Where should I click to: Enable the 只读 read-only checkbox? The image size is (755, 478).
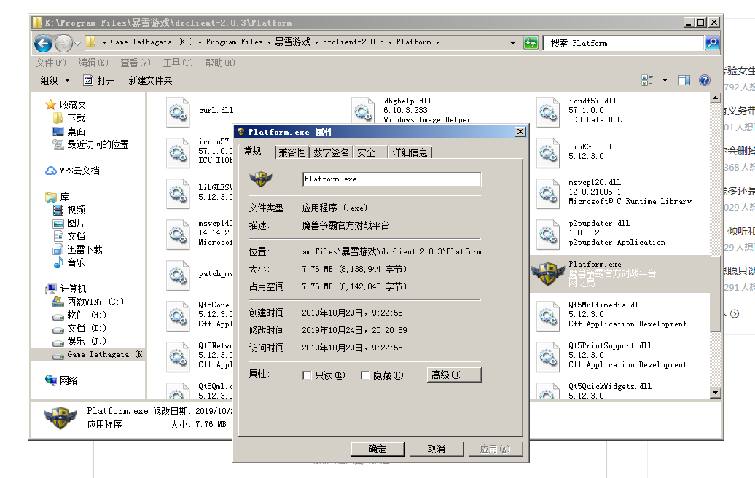point(308,375)
